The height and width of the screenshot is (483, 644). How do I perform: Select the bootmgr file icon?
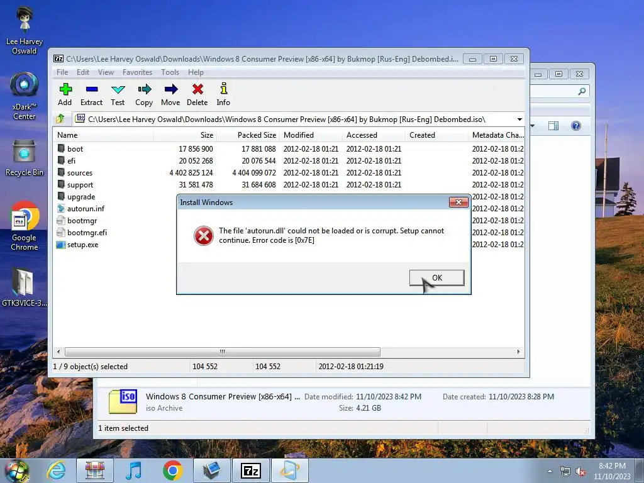61,220
